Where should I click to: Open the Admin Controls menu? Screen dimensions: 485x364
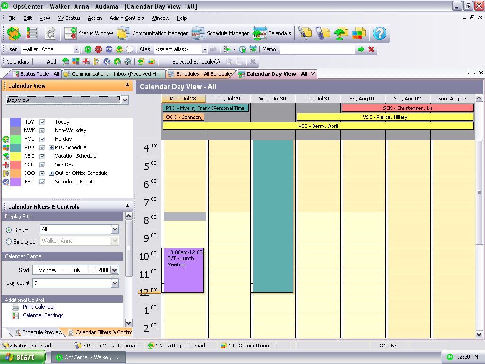tap(126, 18)
